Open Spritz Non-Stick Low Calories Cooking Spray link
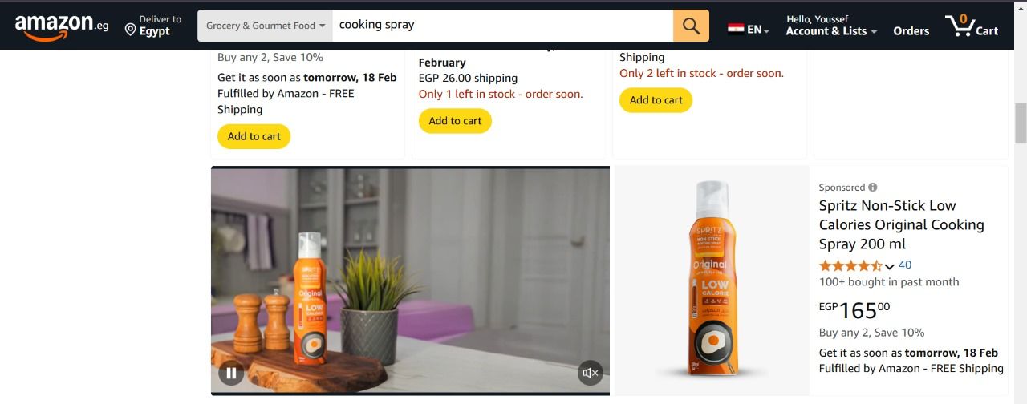The image size is (1027, 404). pyautogui.click(x=901, y=224)
